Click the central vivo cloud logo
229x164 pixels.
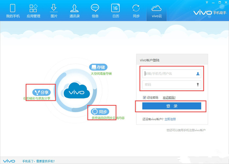coord(77,91)
